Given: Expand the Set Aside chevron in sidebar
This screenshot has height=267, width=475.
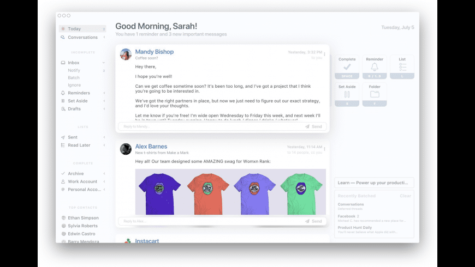Looking at the screenshot, I should point(104,101).
